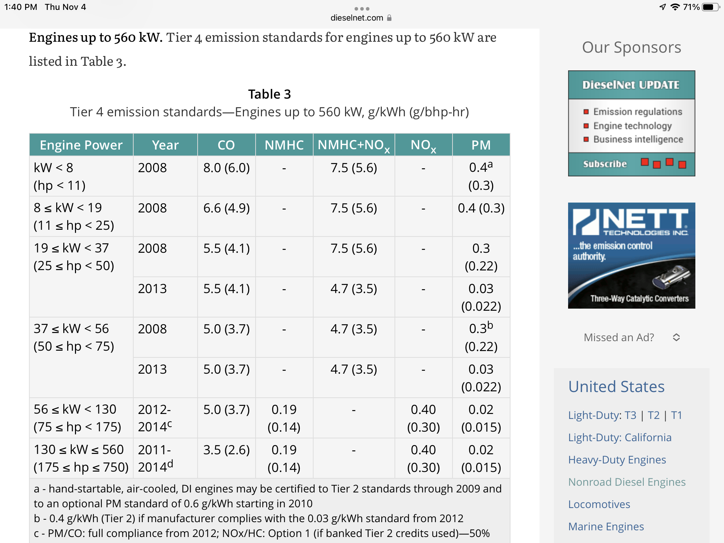The width and height of the screenshot is (724, 543).
Task: Tap the three-dot multitasking icon
Action: pyautogui.click(x=362, y=8)
